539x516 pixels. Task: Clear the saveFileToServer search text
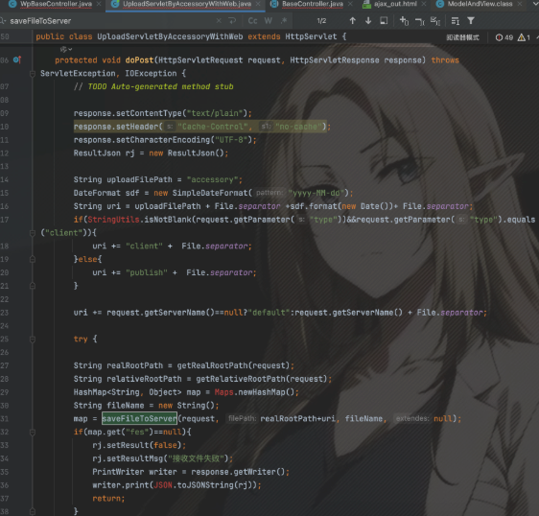(219, 21)
